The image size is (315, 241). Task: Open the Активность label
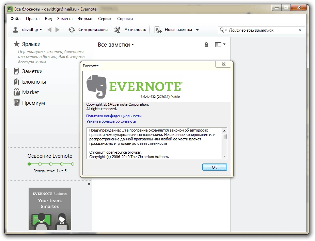[x=135, y=30]
